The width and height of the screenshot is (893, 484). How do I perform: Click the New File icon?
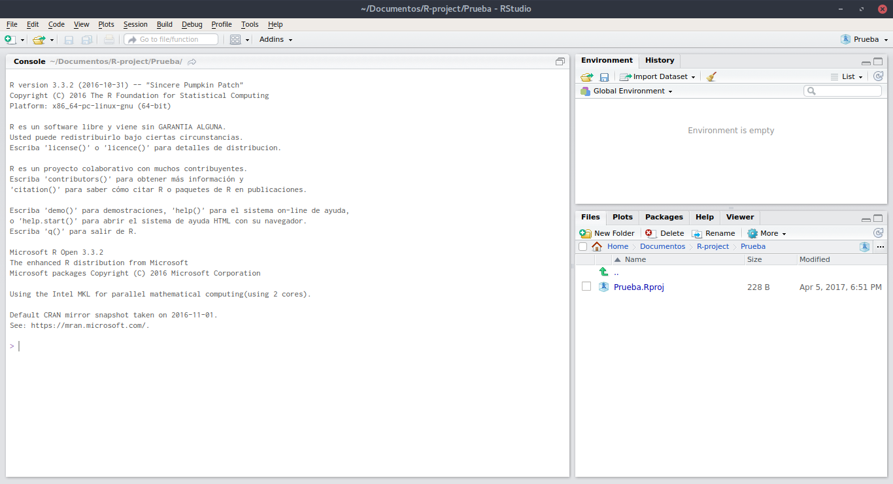point(10,40)
